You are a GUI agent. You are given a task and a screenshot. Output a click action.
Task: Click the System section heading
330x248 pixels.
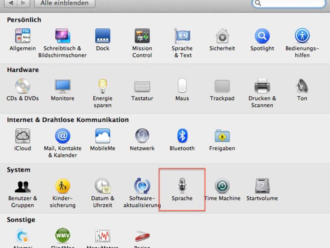pos(18,170)
